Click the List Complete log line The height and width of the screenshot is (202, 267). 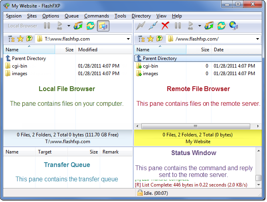(191, 185)
